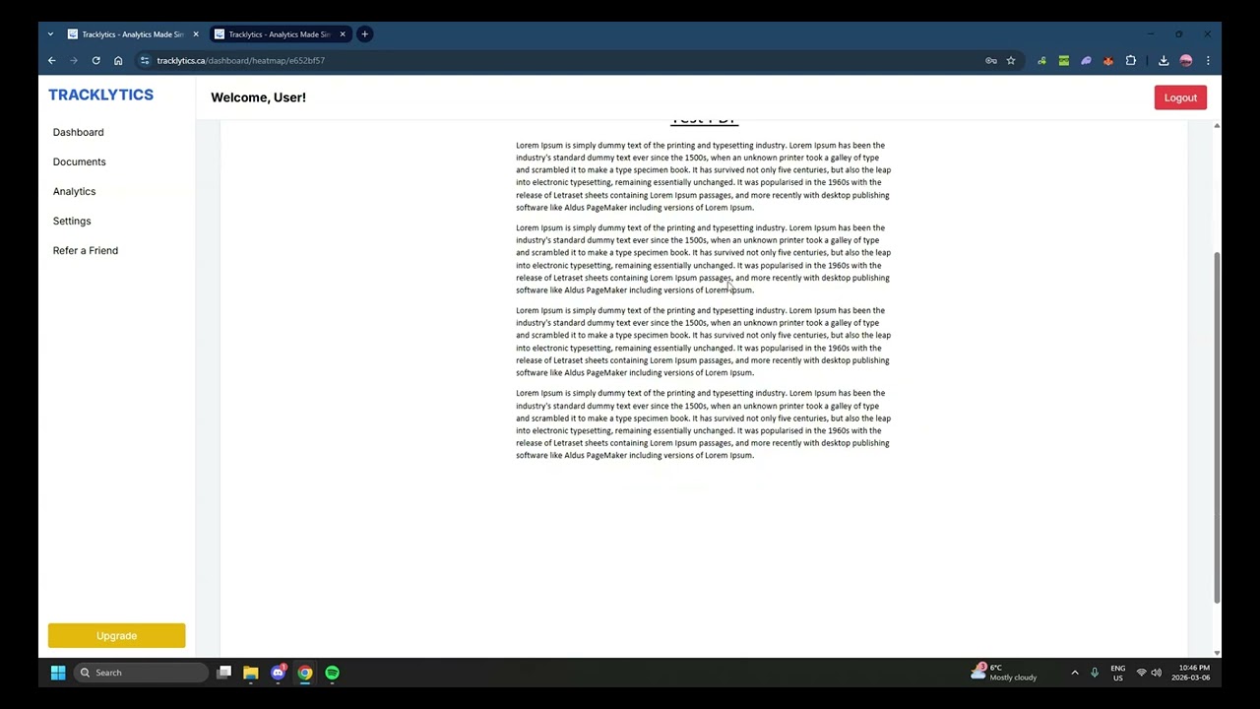Open Spotify from the taskbar
Screen dimensions: 1260x709
tap(333, 673)
